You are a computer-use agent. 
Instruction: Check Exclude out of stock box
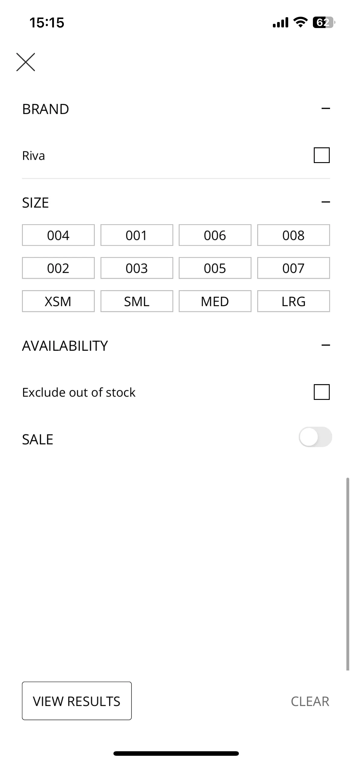point(322,392)
